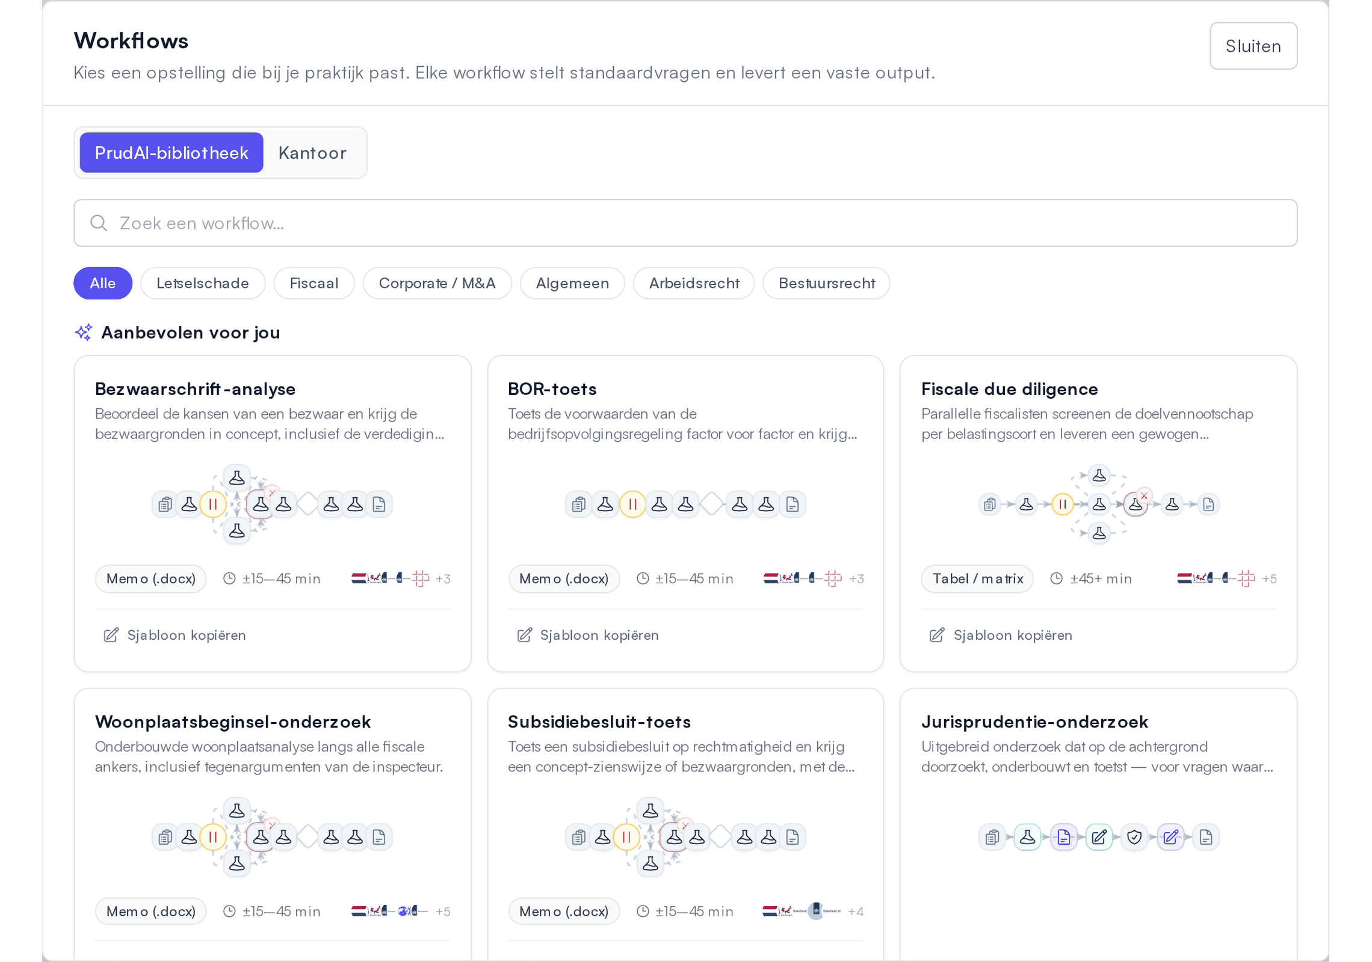This screenshot has height=962, width=1372.
Task: Select the yellow pause node in Bezwaarschrift-analyse diagram
Action: [213, 504]
